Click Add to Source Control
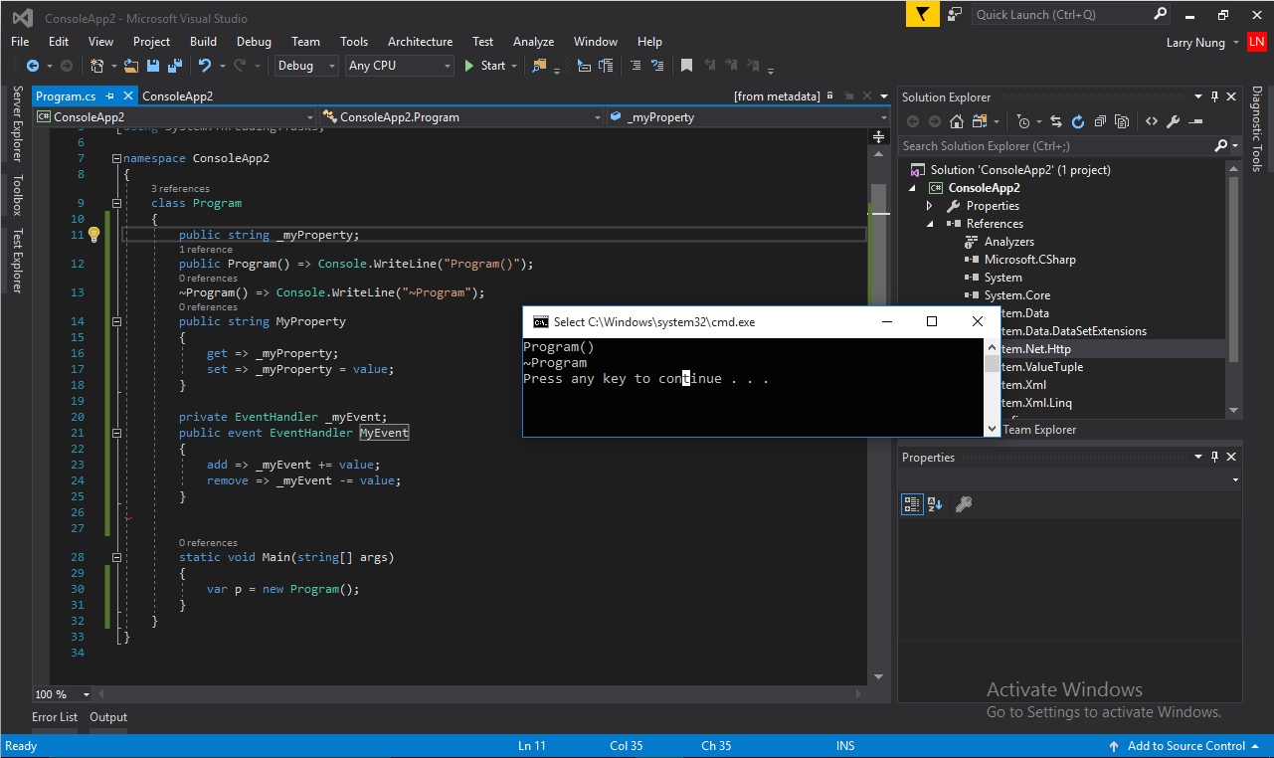This screenshot has width=1274, height=758. (1185, 746)
